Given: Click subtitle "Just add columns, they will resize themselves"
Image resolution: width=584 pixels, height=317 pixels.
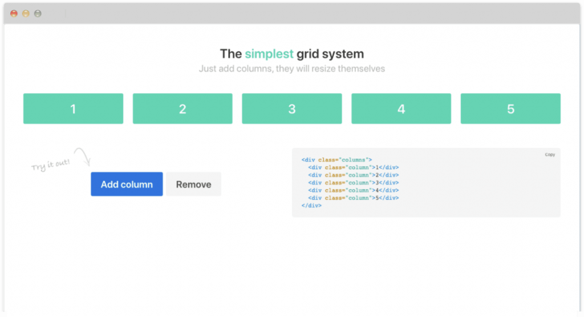Looking at the screenshot, I should pyautogui.click(x=292, y=69).
